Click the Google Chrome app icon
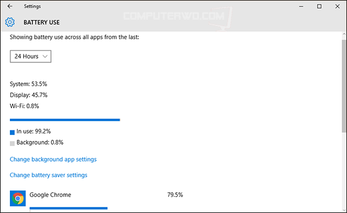This screenshot has height=213, width=347. click(18, 198)
